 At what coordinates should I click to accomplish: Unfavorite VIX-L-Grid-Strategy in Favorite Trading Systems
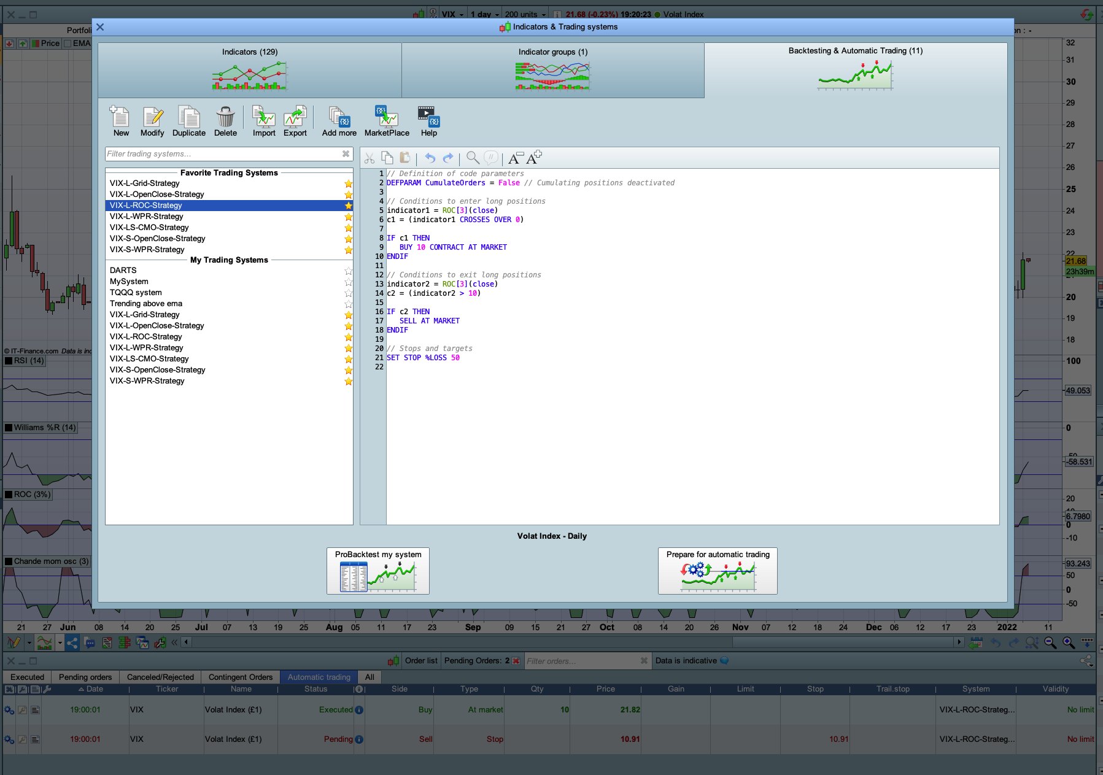348,183
